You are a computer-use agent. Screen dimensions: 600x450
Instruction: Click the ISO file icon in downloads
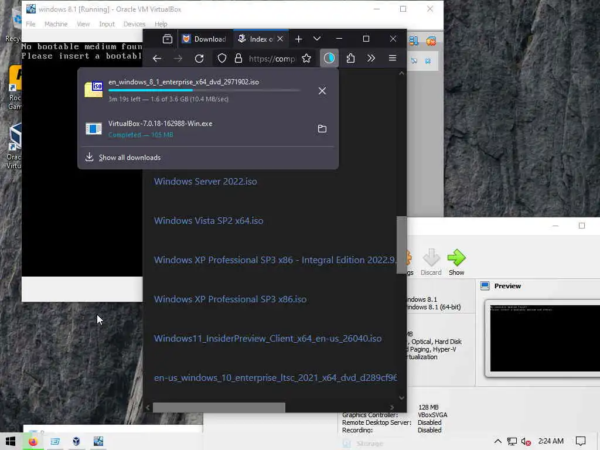tap(94, 90)
